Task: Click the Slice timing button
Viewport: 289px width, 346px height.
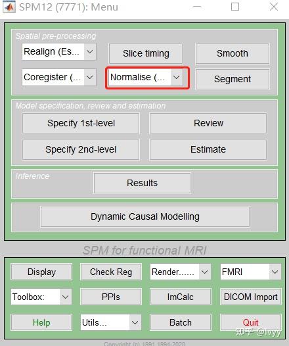Action: pyautogui.click(x=146, y=54)
